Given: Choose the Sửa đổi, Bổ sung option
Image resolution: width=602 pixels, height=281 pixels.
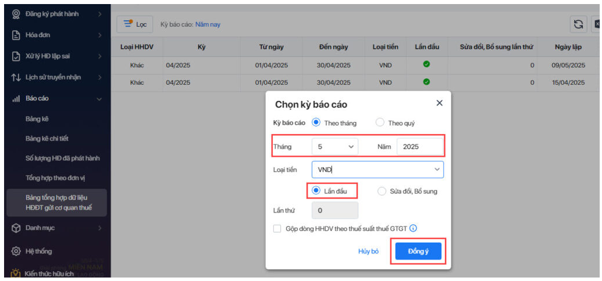Looking at the screenshot, I should (x=382, y=191).
